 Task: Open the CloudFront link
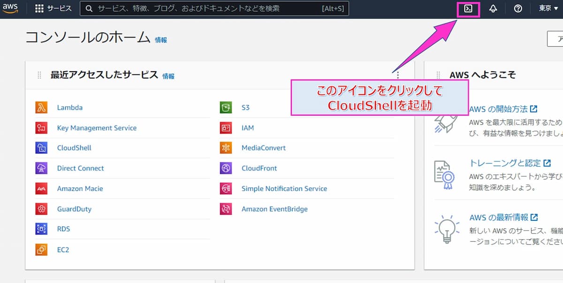click(259, 168)
